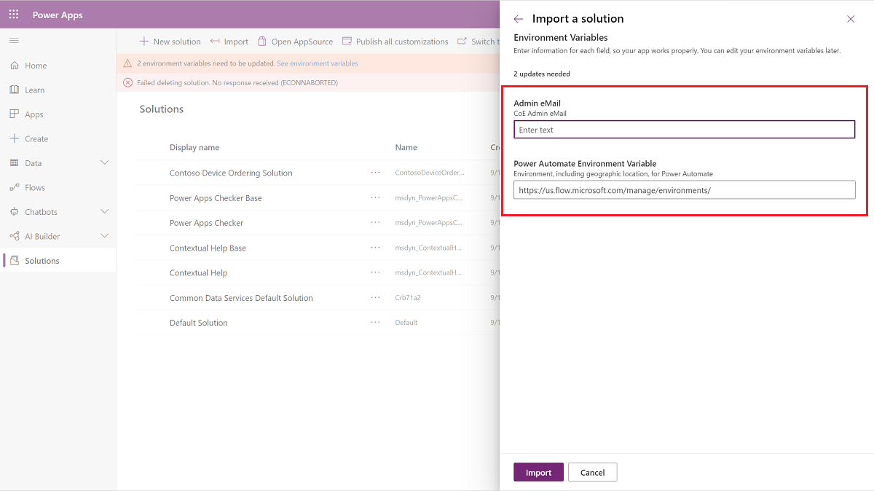This screenshot has height=491, width=874.
Task: Open Power Apps Checker Base solution
Action: pyautogui.click(x=216, y=198)
